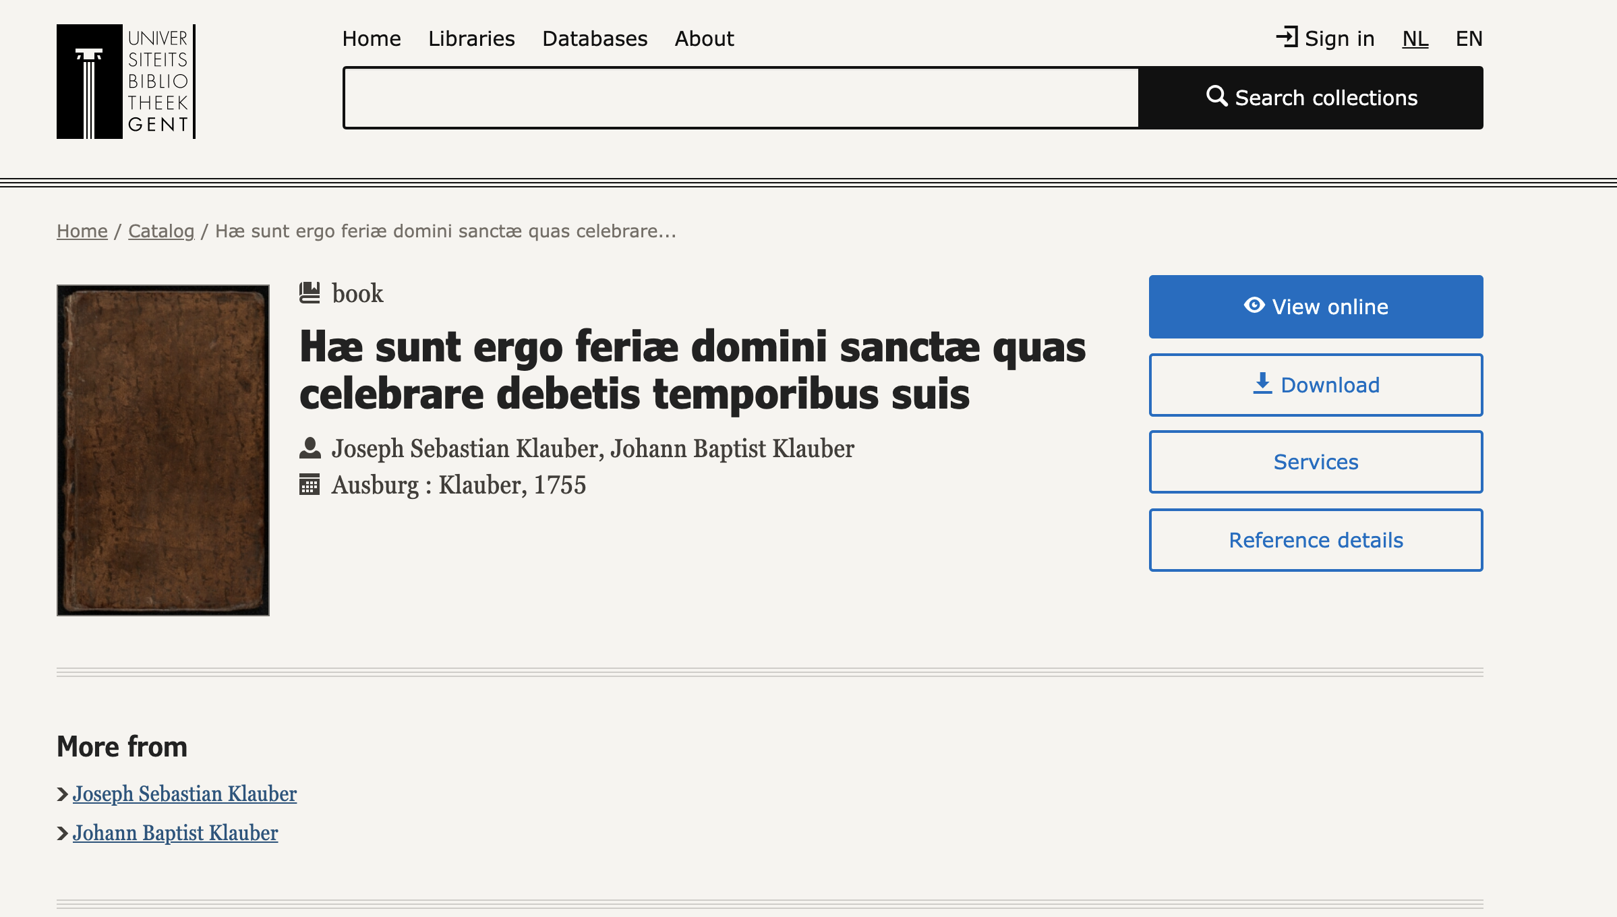Click the author person icon
Screen dimensions: 1617x917
[x=310, y=448]
